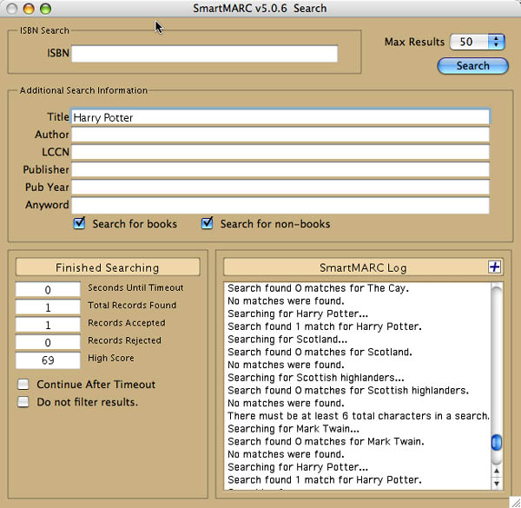The image size is (521, 508).
Task: Click the orange minimize window button
Action: pyautogui.click(x=29, y=9)
